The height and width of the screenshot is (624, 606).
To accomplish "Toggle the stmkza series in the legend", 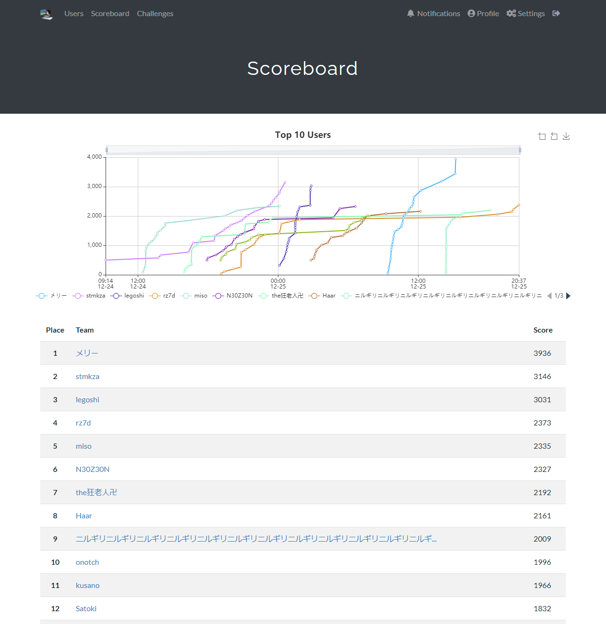I will click(89, 296).
